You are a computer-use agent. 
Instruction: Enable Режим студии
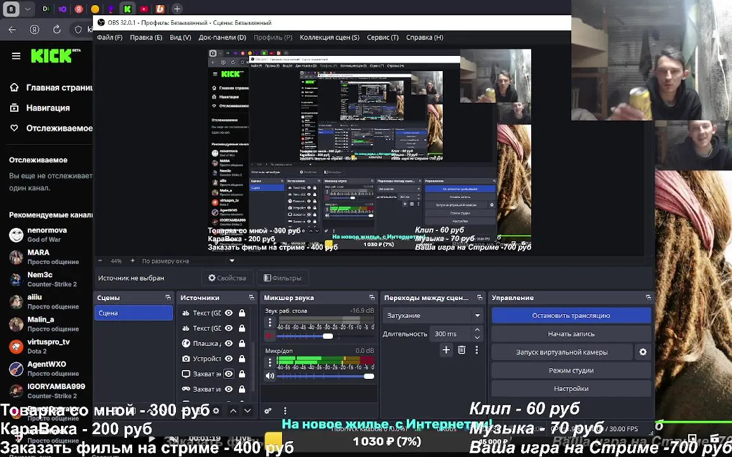point(571,370)
